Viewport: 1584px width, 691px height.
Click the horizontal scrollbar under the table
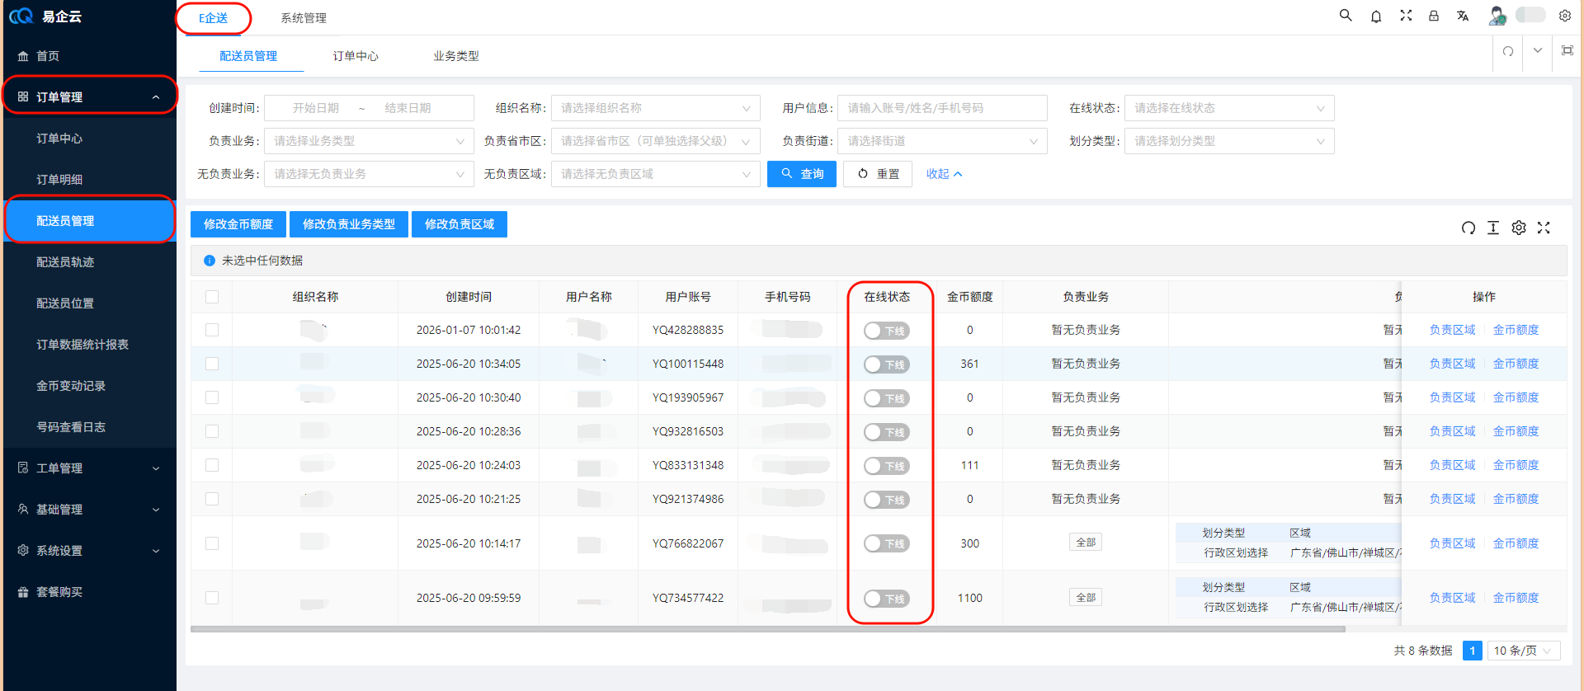[x=767, y=629]
